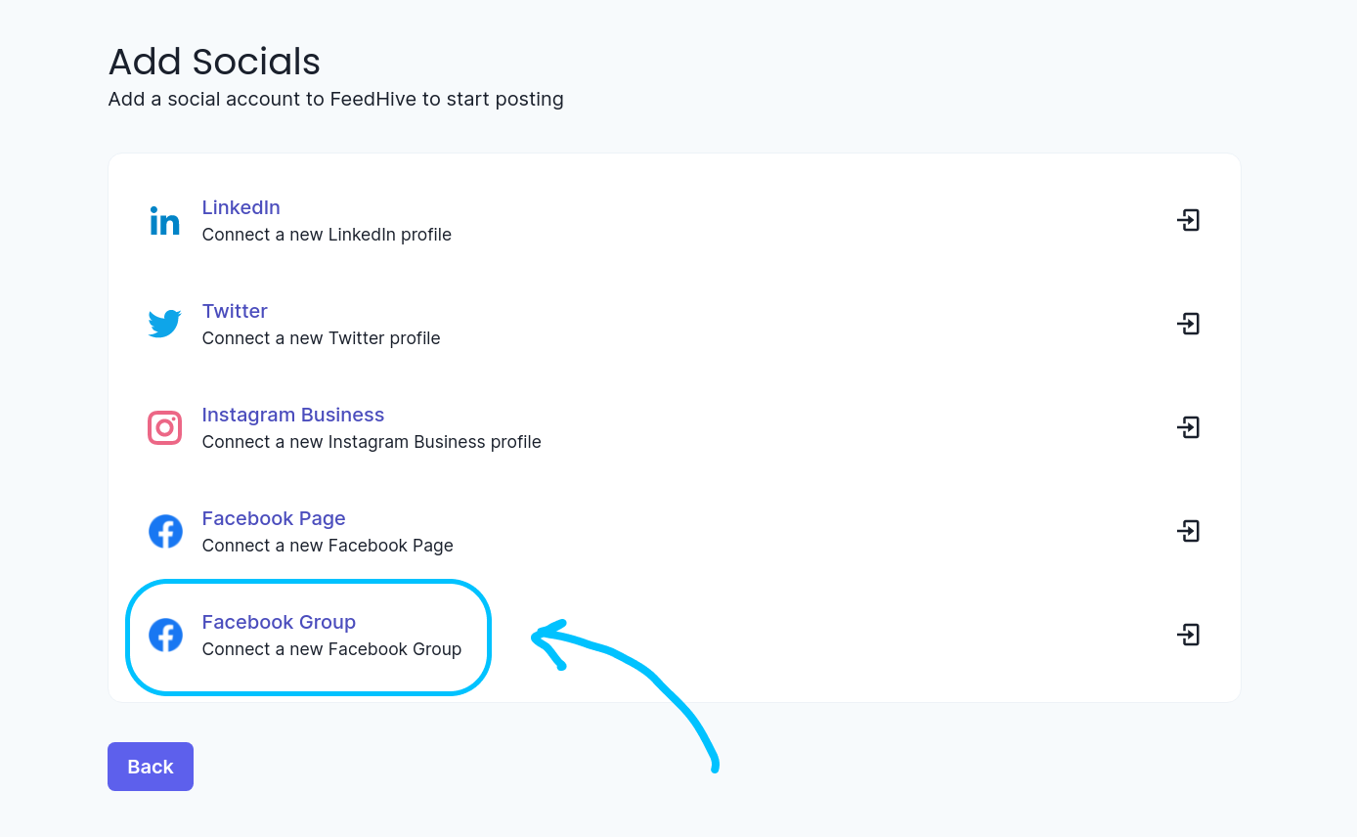This screenshot has width=1357, height=837.
Task: Click the Instagram Business logo icon
Action: pyautogui.click(x=164, y=427)
